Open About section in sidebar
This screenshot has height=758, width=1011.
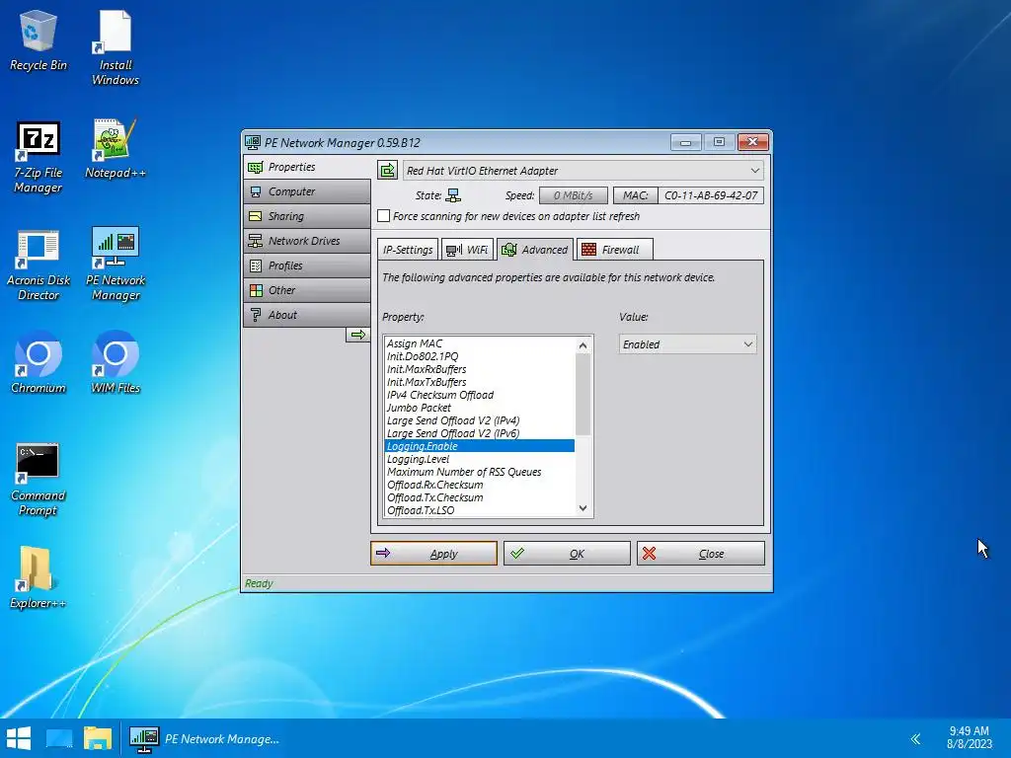point(307,315)
